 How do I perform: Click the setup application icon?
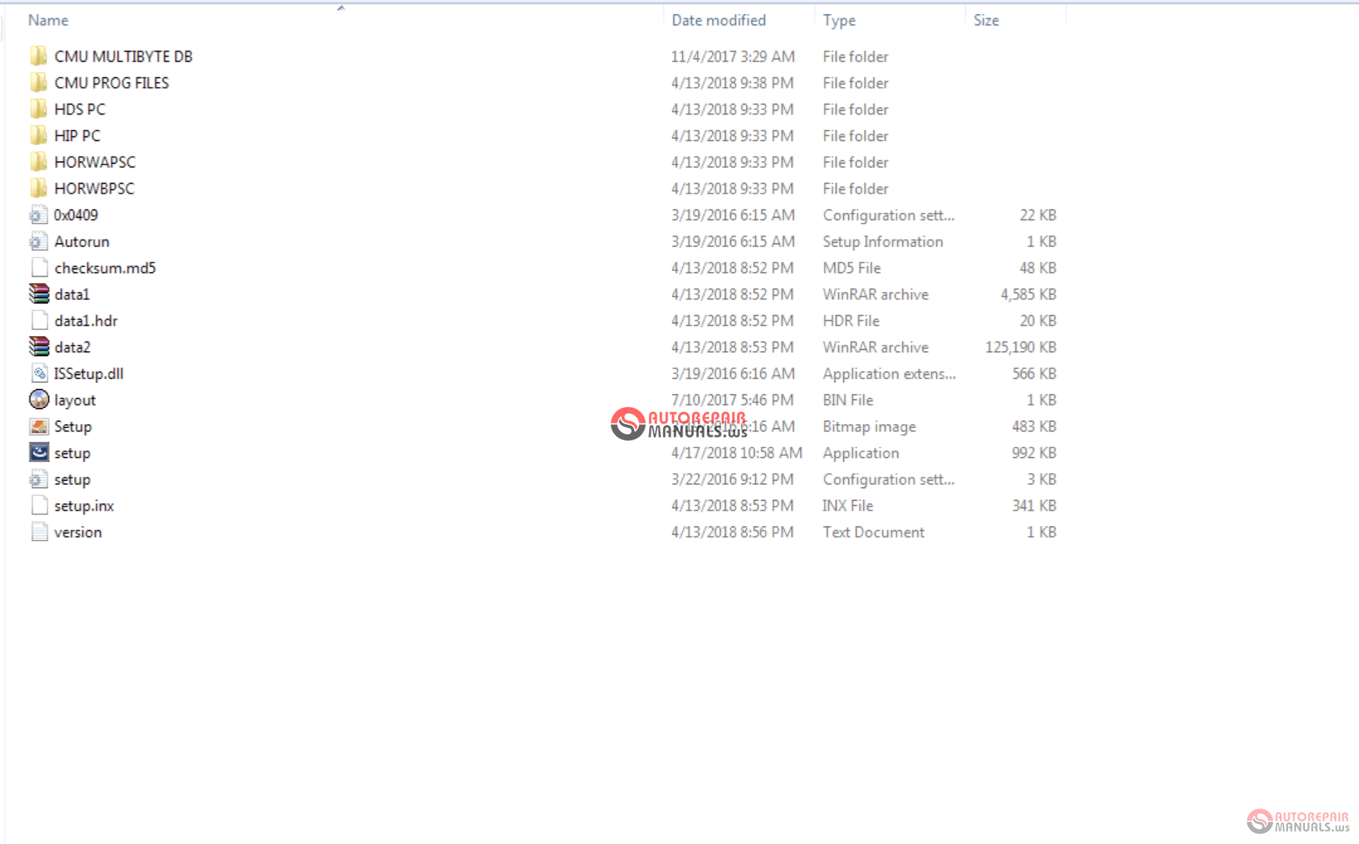pyautogui.click(x=38, y=452)
